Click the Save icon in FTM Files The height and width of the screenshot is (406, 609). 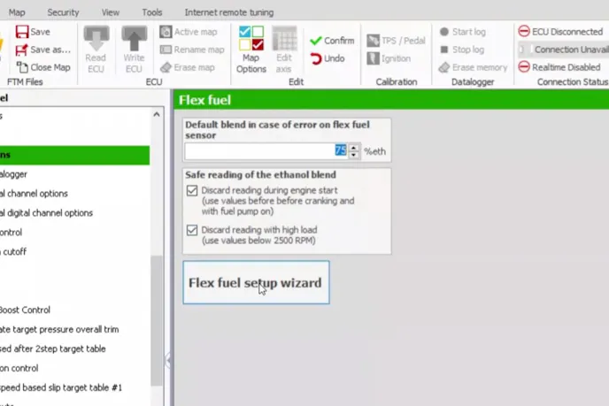pos(22,32)
